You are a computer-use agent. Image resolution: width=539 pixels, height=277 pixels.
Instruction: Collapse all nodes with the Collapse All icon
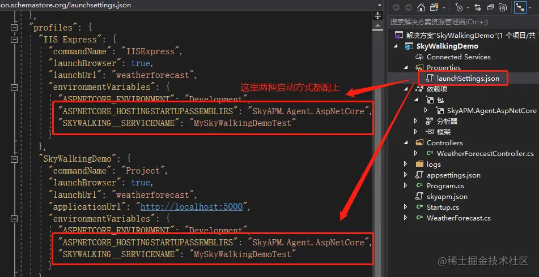pos(490,7)
